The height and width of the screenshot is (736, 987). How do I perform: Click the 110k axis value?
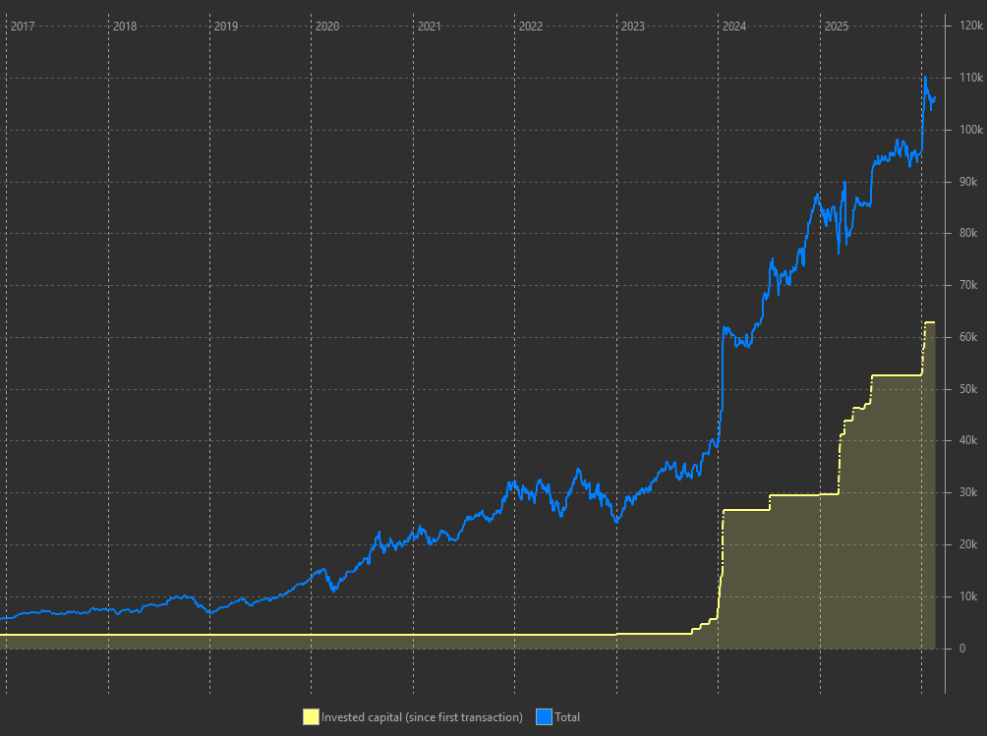(971, 78)
